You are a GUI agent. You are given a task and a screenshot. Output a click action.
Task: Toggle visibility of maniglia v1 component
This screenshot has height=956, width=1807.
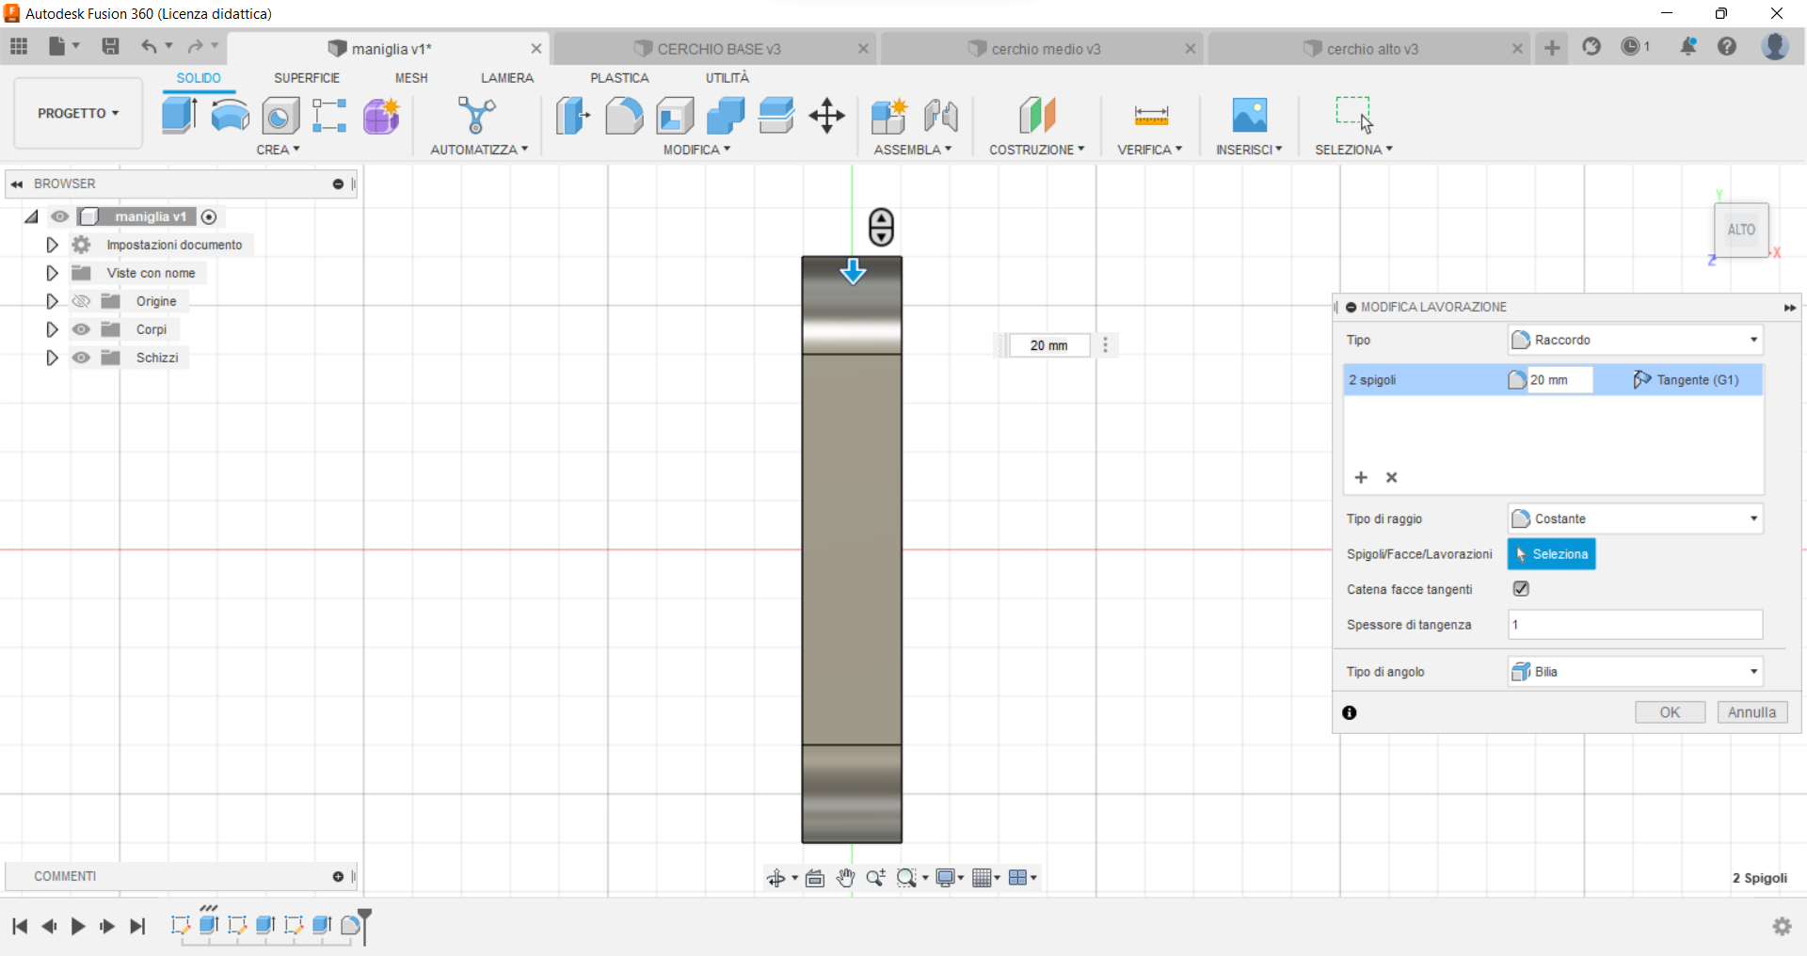(x=60, y=216)
